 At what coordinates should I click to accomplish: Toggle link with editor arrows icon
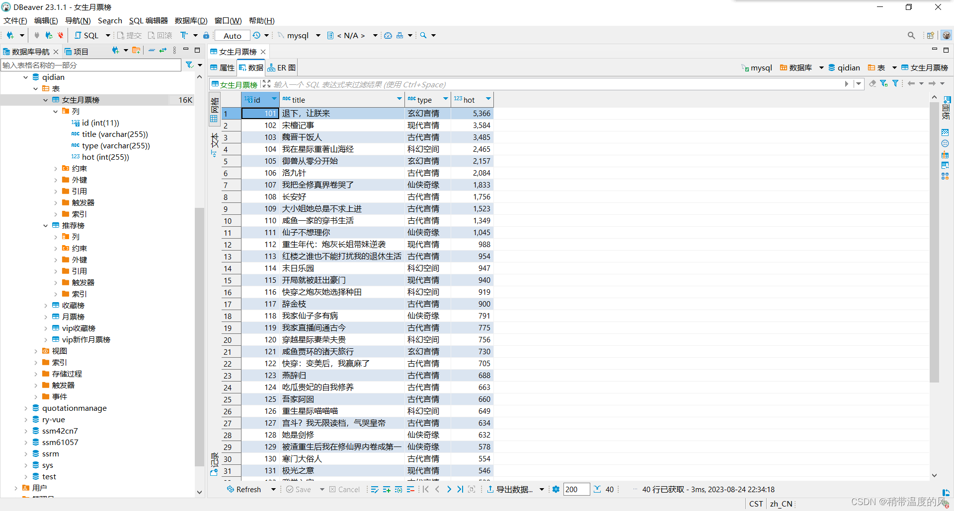[x=163, y=50]
